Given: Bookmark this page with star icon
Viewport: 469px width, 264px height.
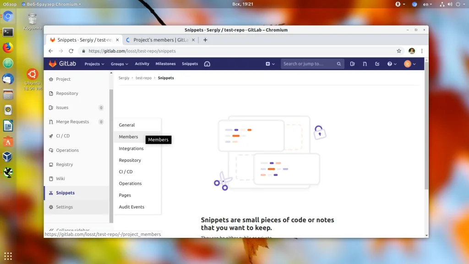Looking at the screenshot, I should click(x=399, y=51).
